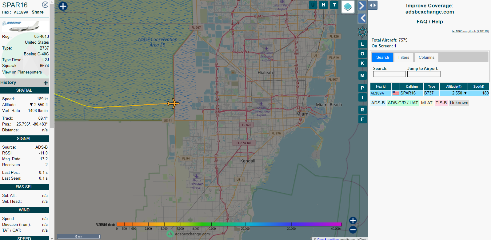Image resolution: width=491 pixels, height=240 pixels.
Task: Switch to the Filters tab
Action: [404, 57]
